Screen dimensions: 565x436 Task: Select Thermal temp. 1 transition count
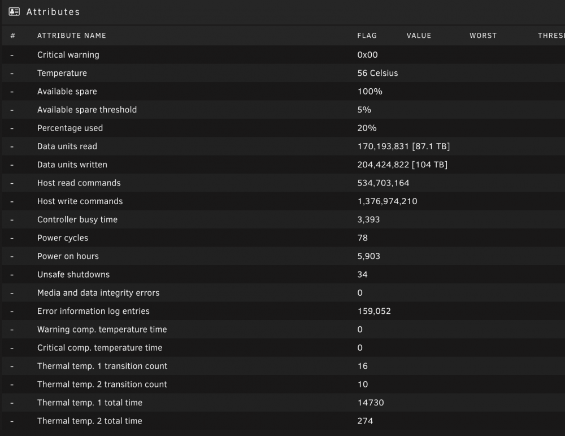point(102,366)
